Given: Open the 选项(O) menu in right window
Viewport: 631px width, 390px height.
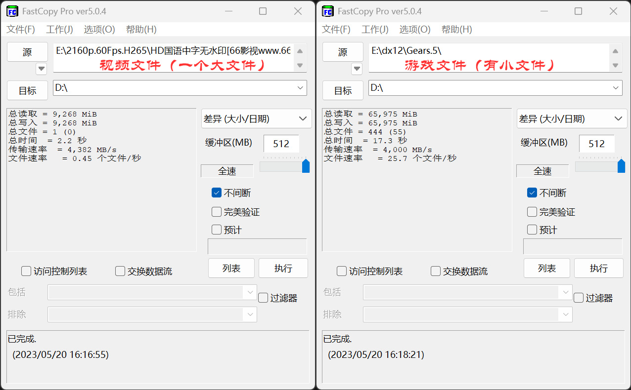Looking at the screenshot, I should 414,30.
